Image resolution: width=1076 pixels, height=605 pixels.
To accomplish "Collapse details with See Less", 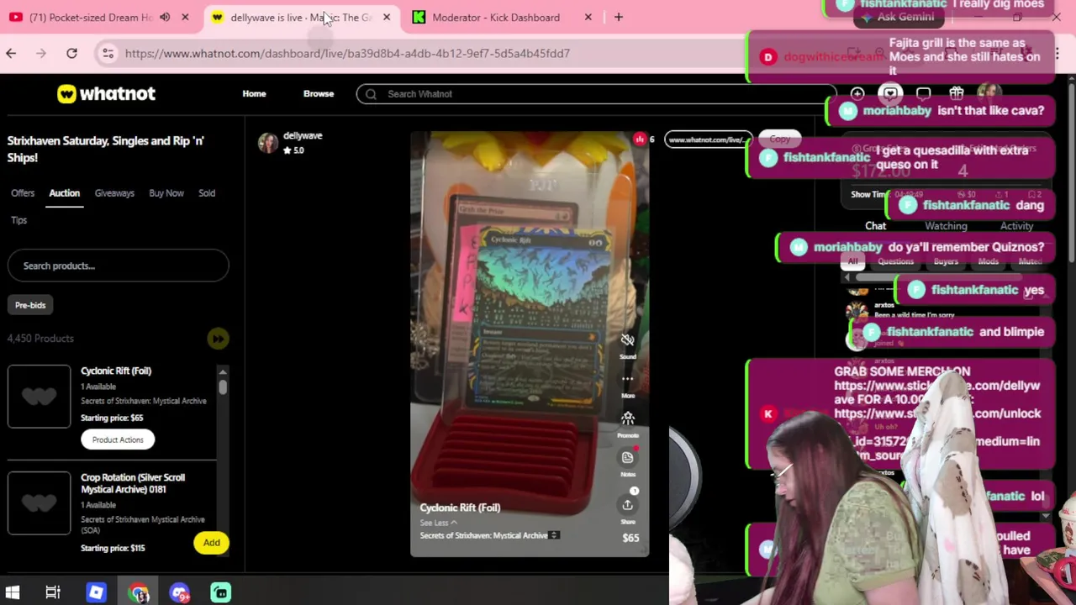I will tap(438, 523).
